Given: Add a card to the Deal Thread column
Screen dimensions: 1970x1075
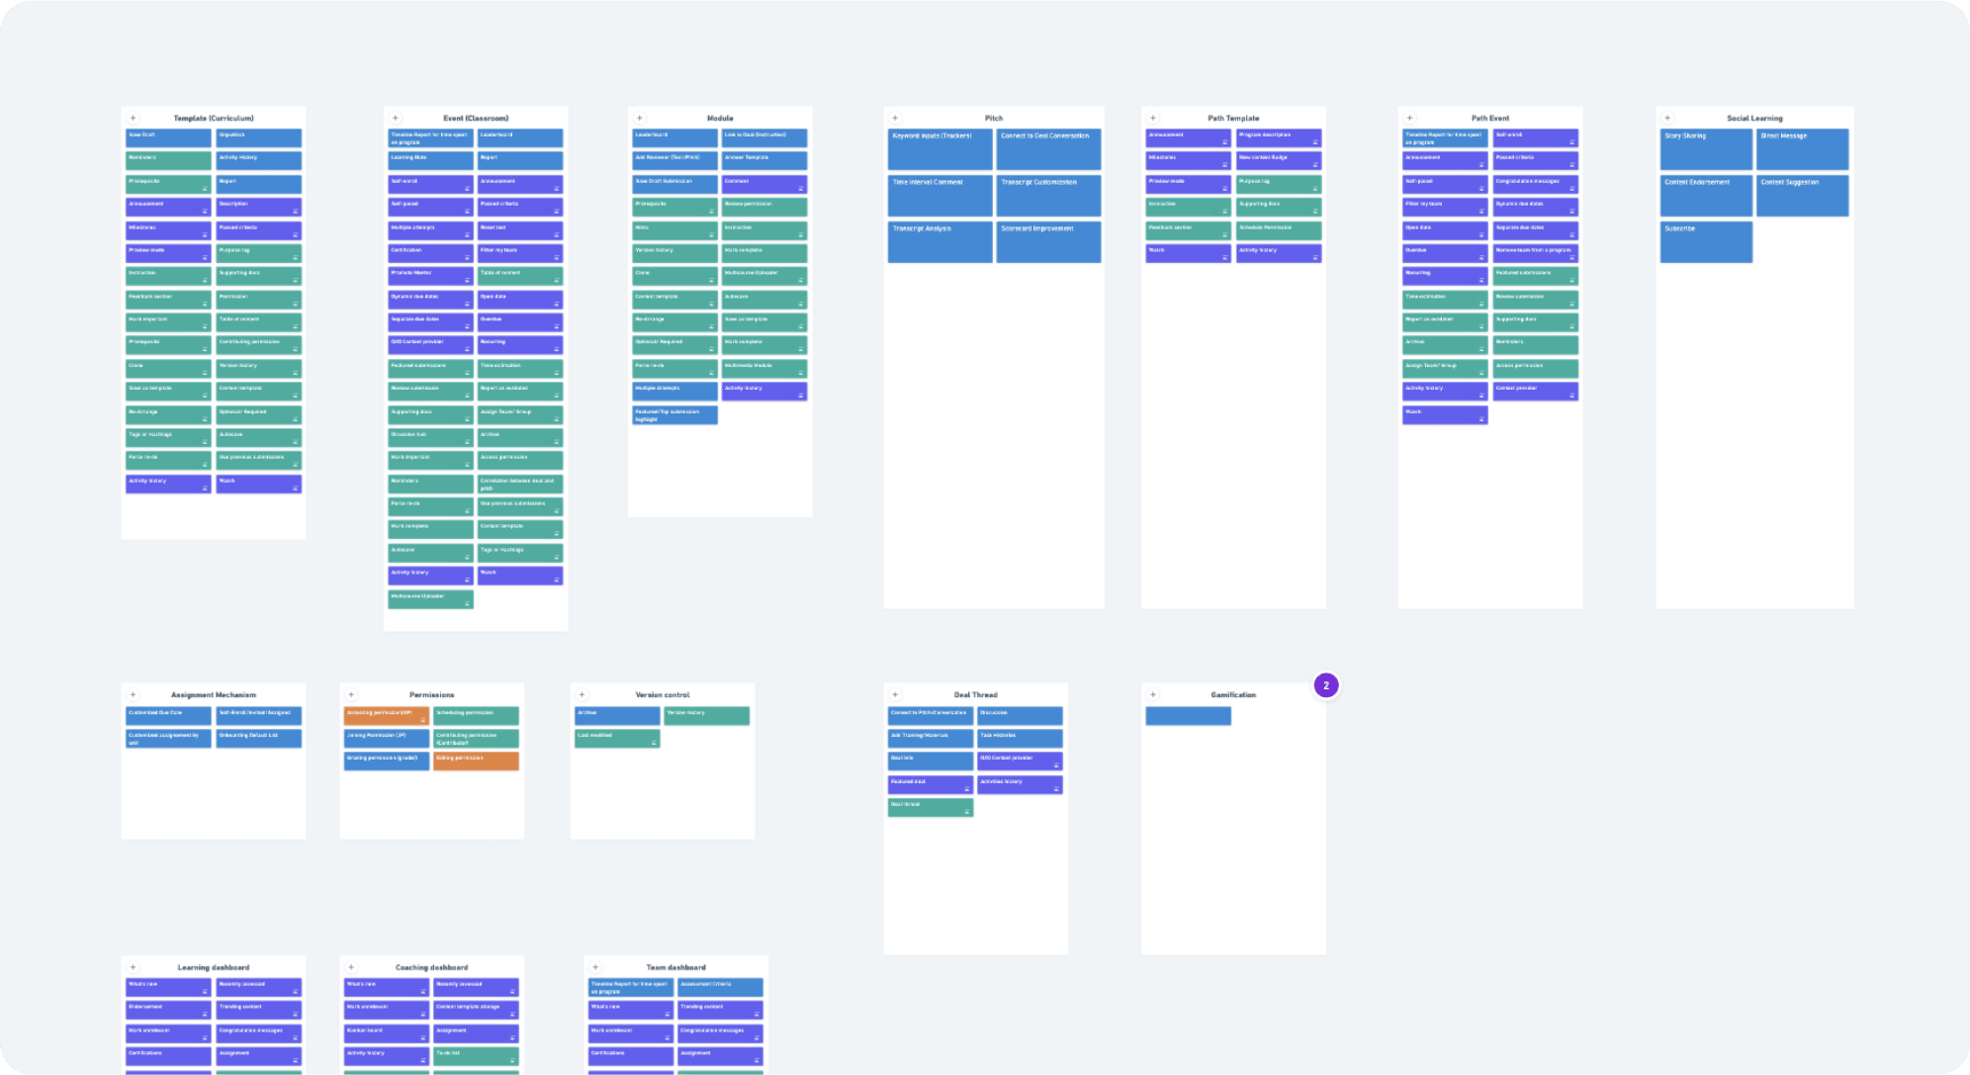Looking at the screenshot, I should click(x=896, y=694).
